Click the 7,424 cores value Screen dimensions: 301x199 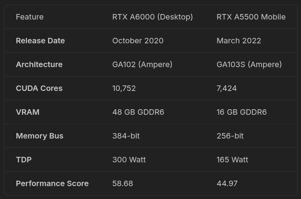(226, 88)
